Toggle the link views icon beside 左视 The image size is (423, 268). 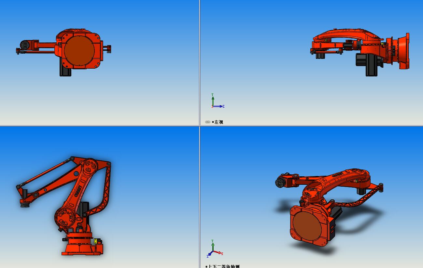(208, 122)
